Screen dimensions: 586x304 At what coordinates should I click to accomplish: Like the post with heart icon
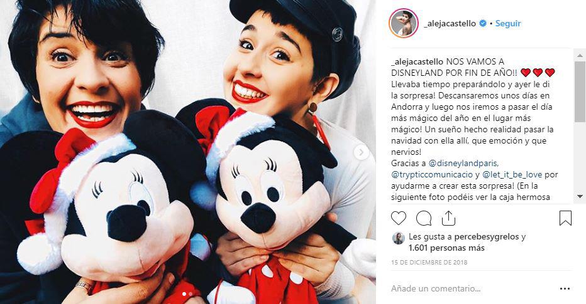click(399, 218)
